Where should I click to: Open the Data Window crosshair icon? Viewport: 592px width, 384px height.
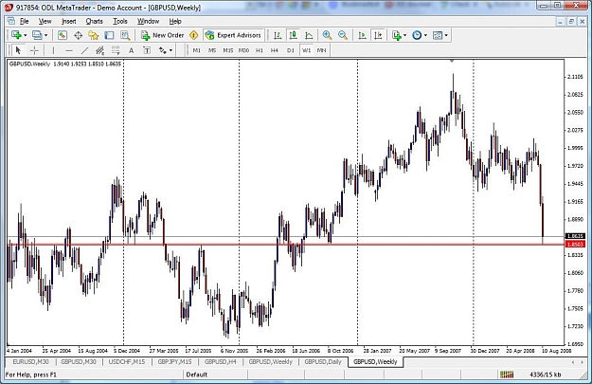[79, 35]
